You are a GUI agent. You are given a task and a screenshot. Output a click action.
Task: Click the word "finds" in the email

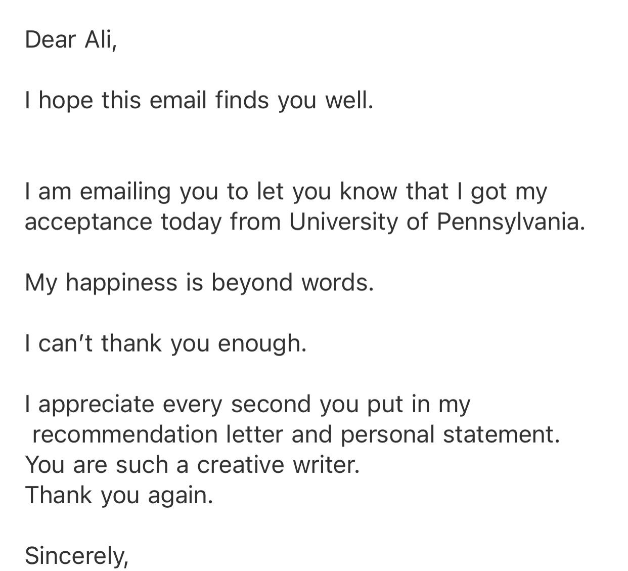pyautogui.click(x=241, y=100)
